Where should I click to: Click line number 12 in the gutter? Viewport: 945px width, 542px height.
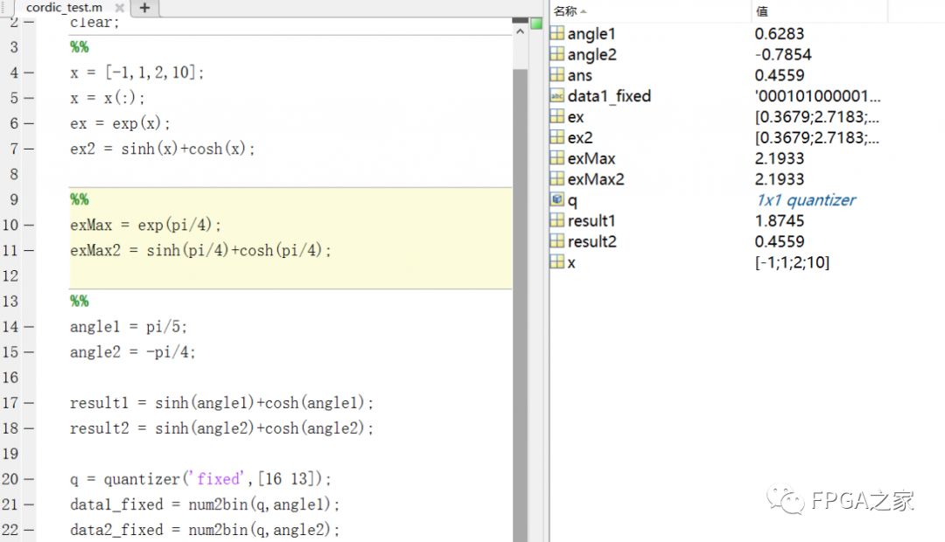(x=10, y=276)
